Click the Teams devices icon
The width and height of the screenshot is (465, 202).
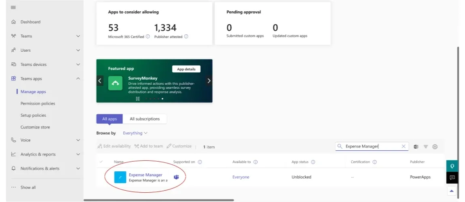[x=13, y=64]
